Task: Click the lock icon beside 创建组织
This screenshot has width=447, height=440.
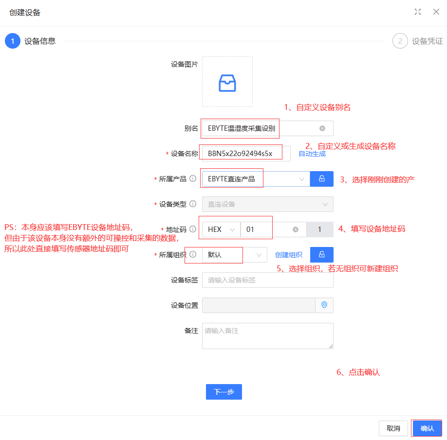Action: [322, 255]
